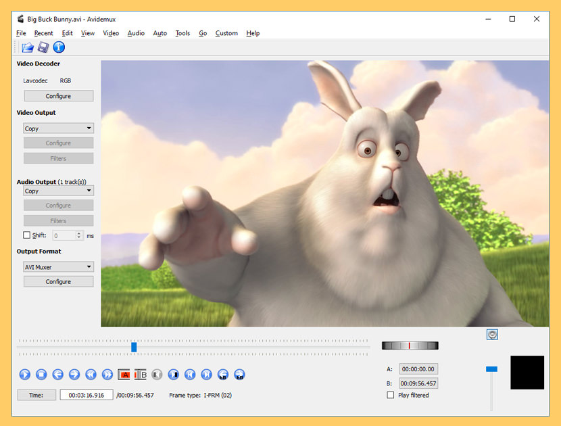Click the Filters button under Audio Output

(x=59, y=220)
